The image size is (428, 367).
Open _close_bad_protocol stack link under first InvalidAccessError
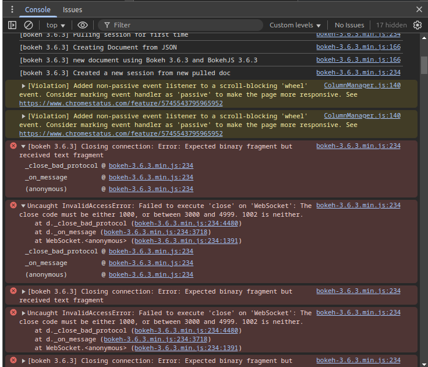[151, 251]
